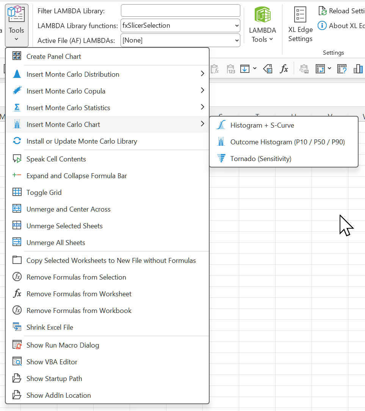This screenshot has height=411, width=365.
Task: Click the bar chart toolbar icon
Action: click(358, 69)
